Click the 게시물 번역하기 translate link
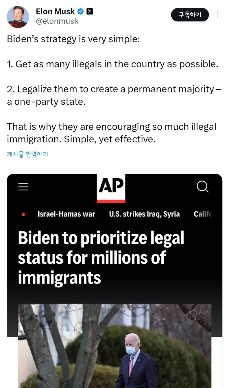This screenshot has height=388, width=229. pyautogui.click(x=27, y=154)
